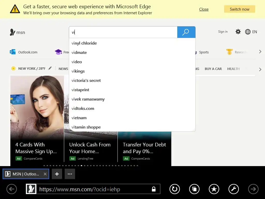265x199 pixels.
Task: Click the LendingTree advertiser label
Action: (x=85, y=159)
